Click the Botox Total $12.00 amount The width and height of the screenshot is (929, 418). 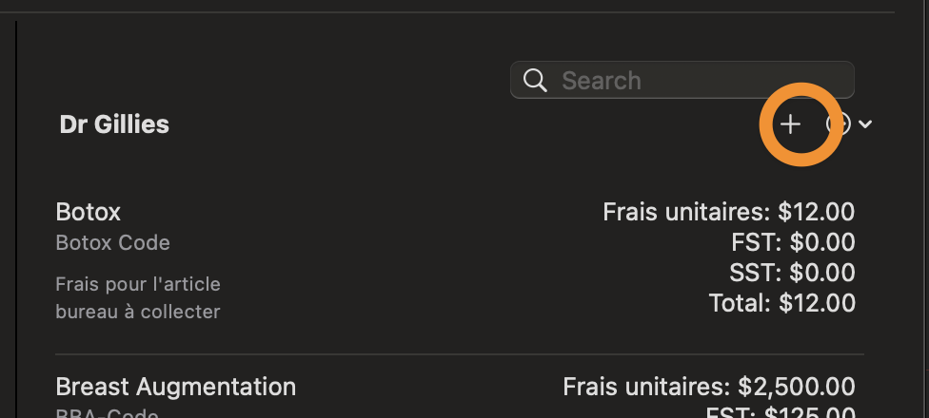click(782, 303)
